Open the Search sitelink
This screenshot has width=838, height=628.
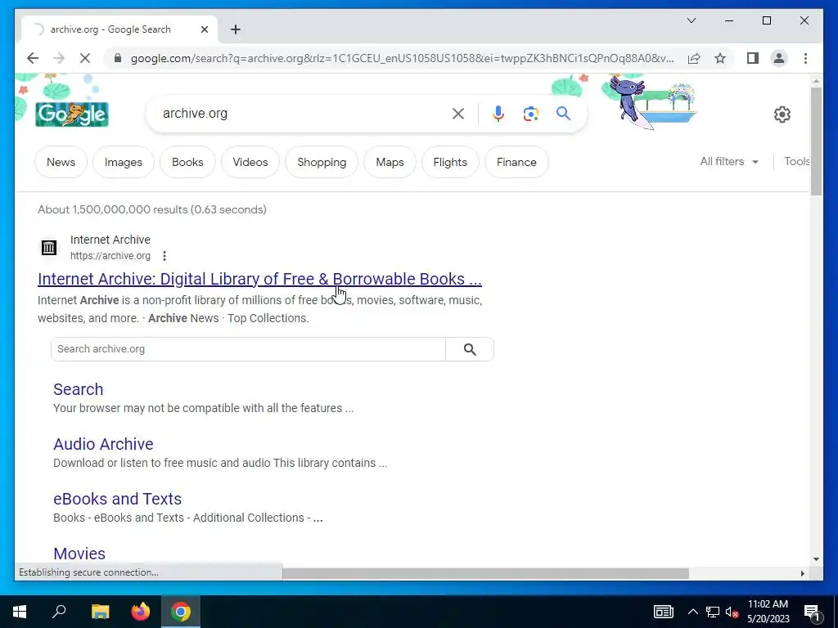click(x=79, y=389)
